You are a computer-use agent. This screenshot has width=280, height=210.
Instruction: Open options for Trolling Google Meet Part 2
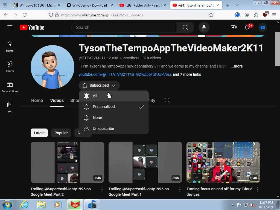(102, 189)
